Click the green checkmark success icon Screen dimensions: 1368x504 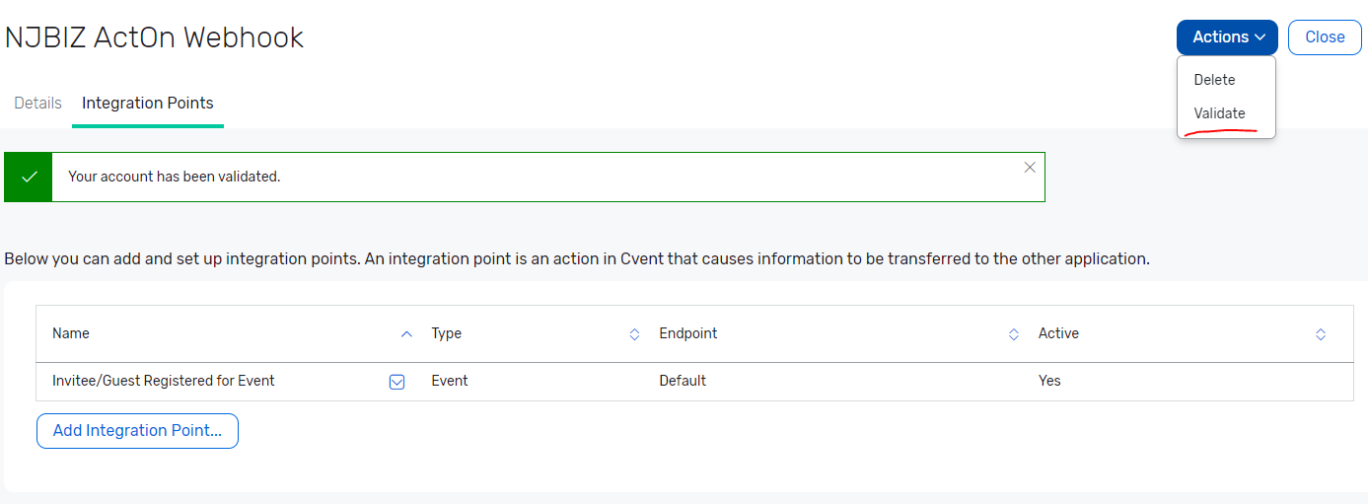click(x=29, y=177)
